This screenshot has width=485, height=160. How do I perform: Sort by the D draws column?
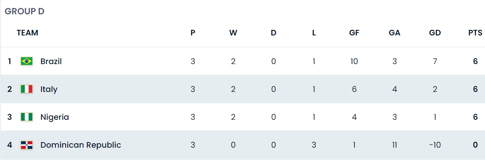pyautogui.click(x=274, y=33)
